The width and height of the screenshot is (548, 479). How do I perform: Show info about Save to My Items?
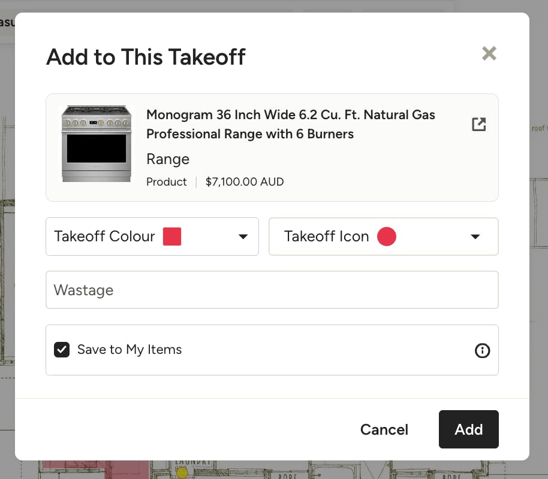[x=482, y=350]
